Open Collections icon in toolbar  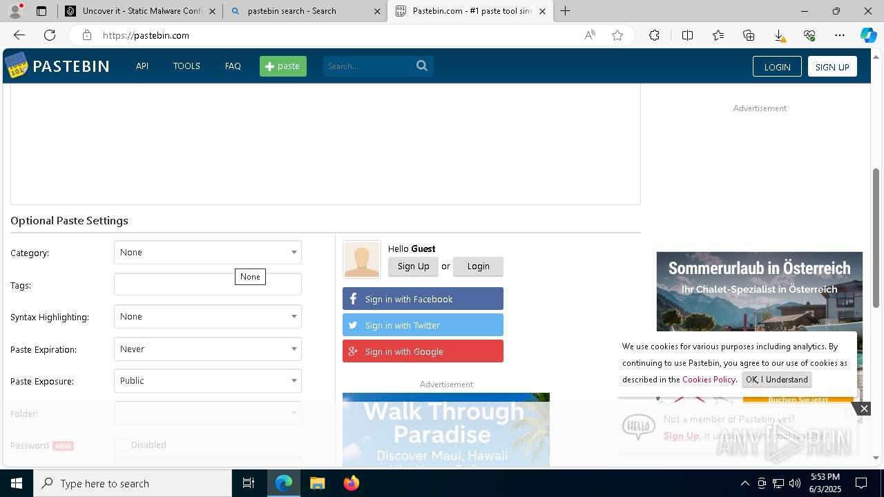[749, 35]
